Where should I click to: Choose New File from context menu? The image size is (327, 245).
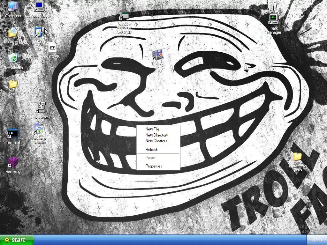tap(158, 129)
